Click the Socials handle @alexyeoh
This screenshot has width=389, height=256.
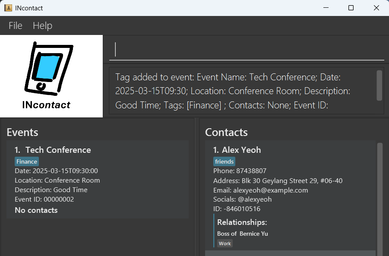[x=242, y=199]
